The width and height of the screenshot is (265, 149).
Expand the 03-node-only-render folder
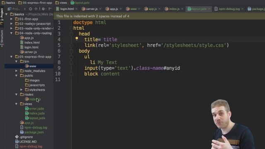pyautogui.click(x=11, y=29)
